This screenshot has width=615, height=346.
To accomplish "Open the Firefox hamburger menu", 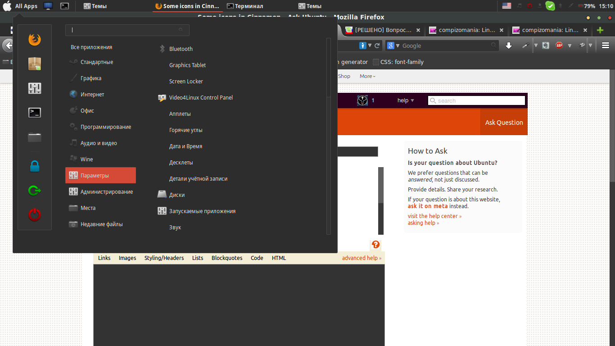I will click(606, 46).
